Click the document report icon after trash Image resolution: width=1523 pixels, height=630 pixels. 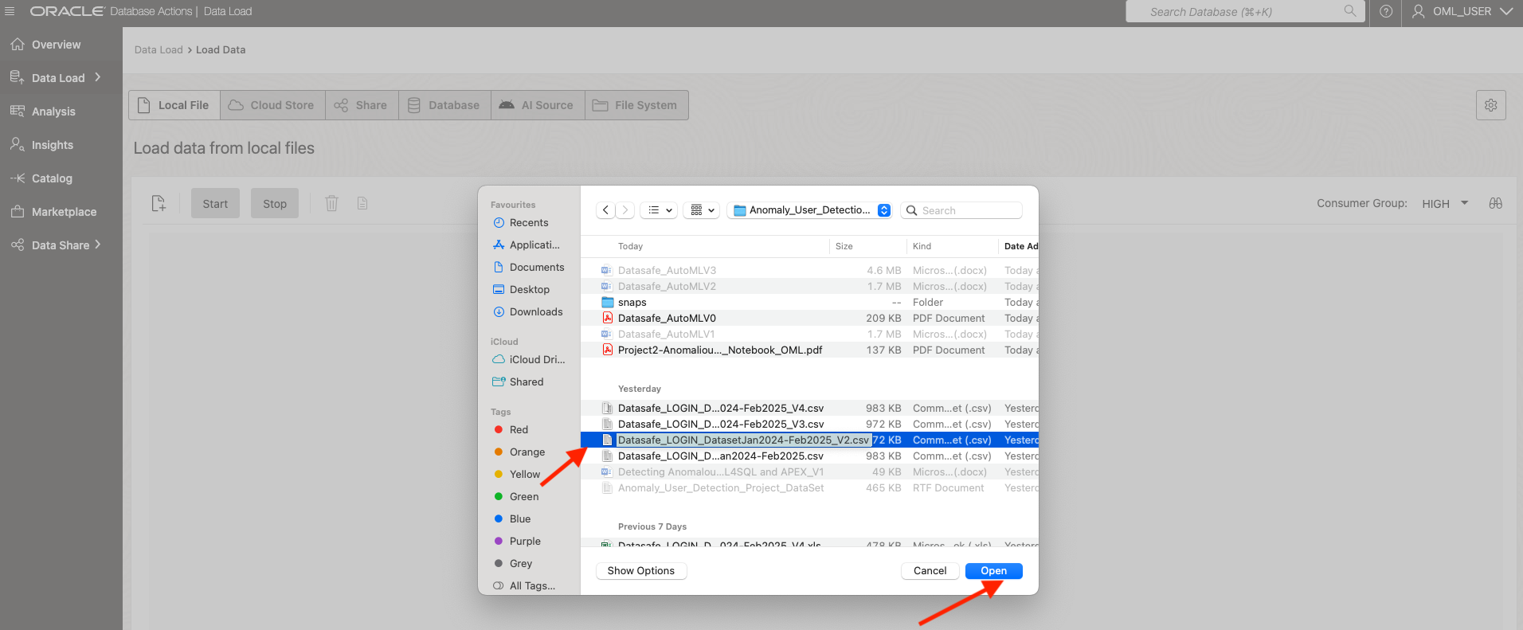pyautogui.click(x=362, y=204)
